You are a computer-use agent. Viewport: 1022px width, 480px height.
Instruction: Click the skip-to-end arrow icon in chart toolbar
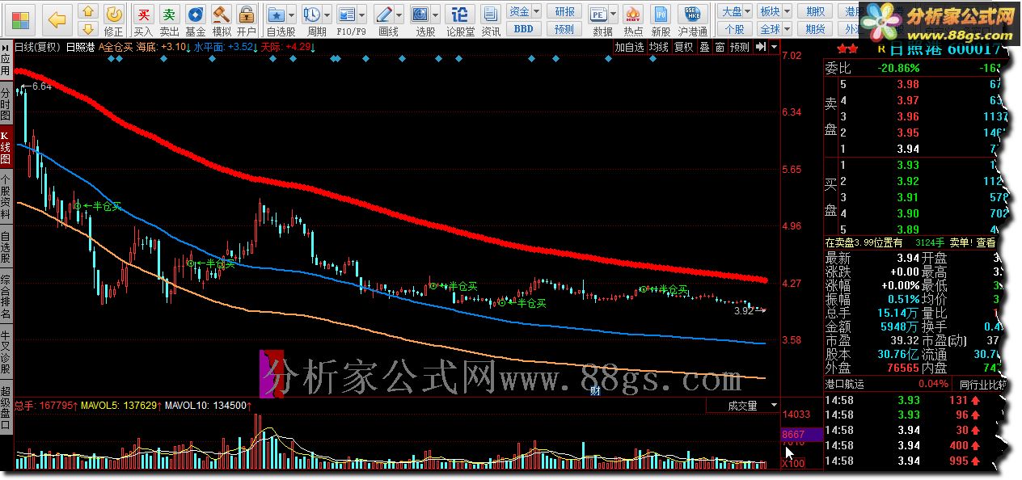pos(762,47)
